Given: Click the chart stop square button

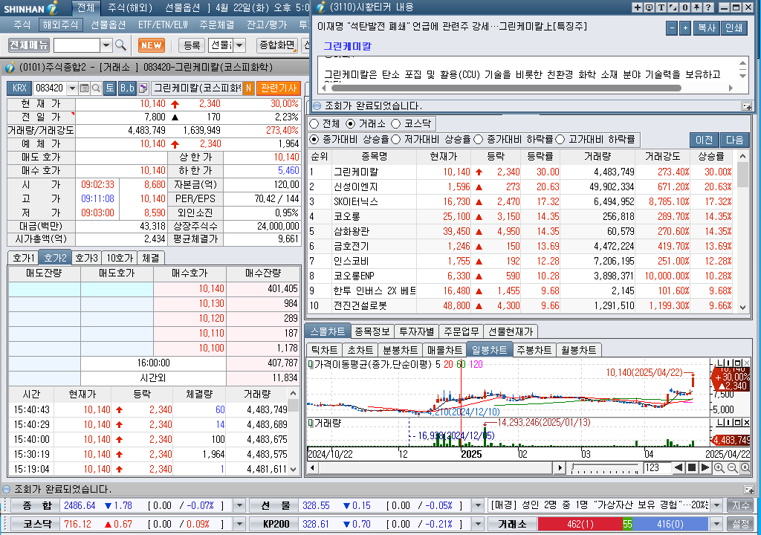Looking at the screenshot, I should click(x=692, y=467).
